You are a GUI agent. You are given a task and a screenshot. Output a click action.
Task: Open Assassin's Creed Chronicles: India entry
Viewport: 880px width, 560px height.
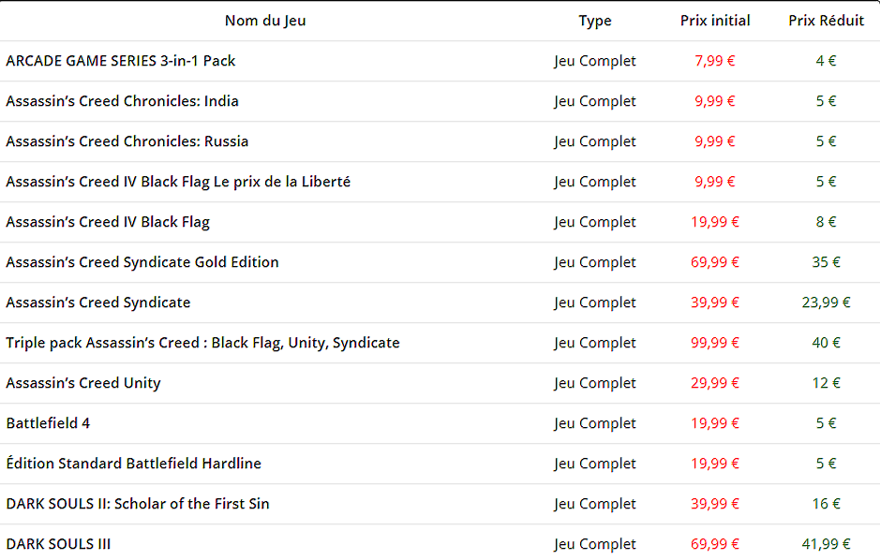(122, 101)
